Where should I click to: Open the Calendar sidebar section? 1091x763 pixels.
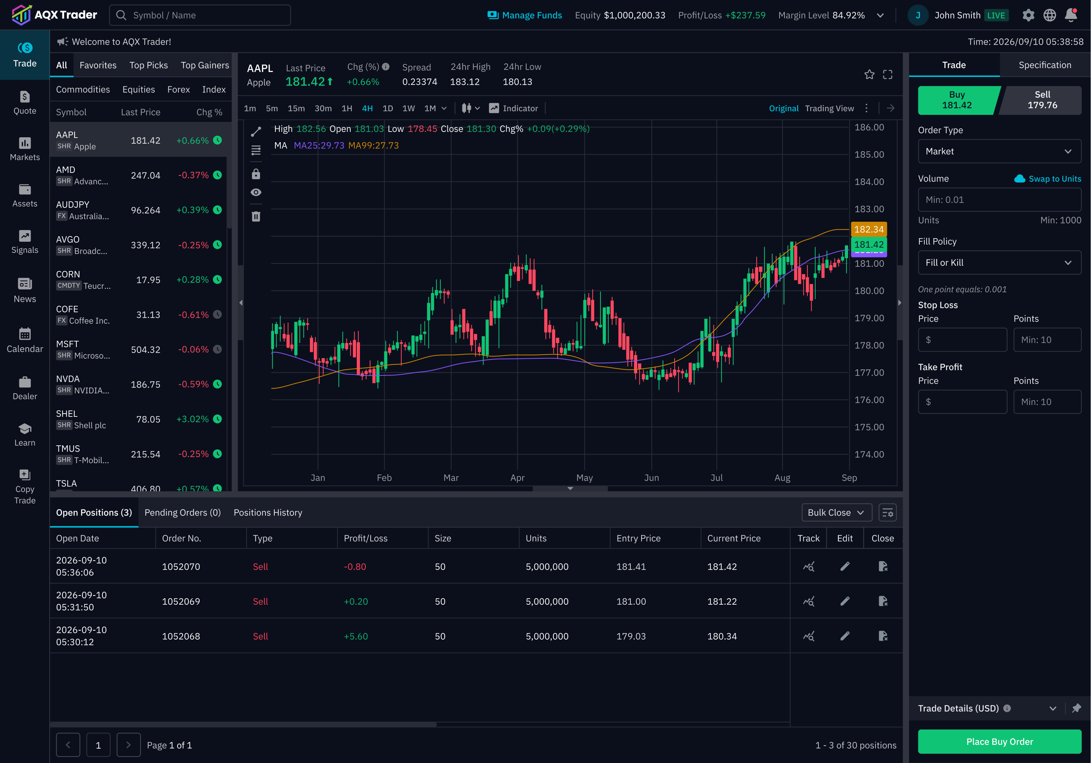[25, 340]
